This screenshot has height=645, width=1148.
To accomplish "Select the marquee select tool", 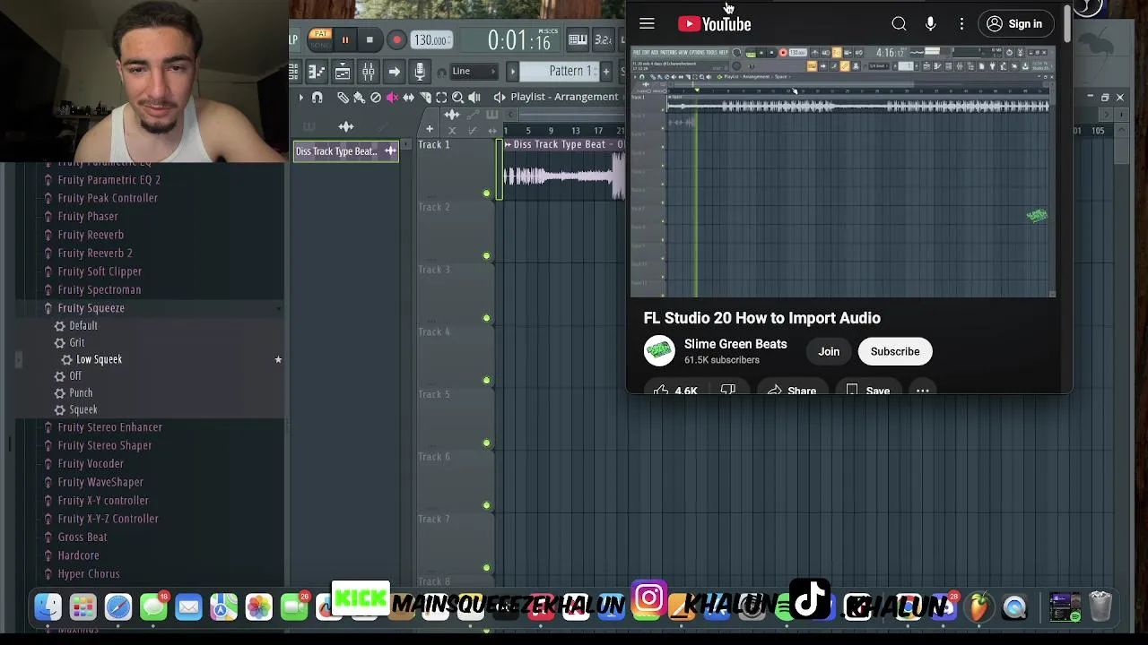I will [x=441, y=97].
